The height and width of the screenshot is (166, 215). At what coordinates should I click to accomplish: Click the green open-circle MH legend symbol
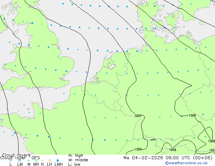36,160
